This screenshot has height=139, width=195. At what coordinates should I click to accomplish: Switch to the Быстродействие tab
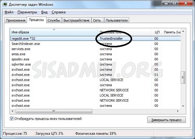77,20
